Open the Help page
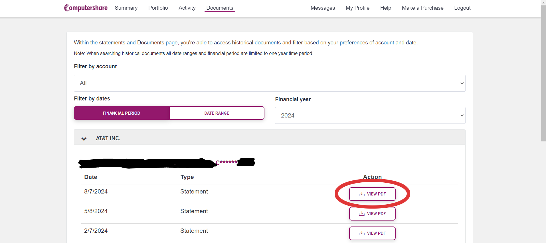 click(386, 8)
